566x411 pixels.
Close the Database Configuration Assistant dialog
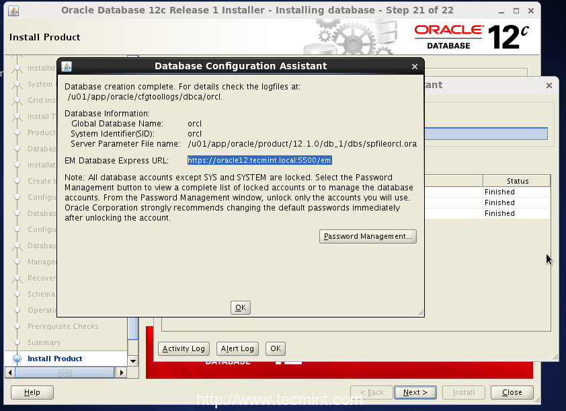(x=415, y=67)
